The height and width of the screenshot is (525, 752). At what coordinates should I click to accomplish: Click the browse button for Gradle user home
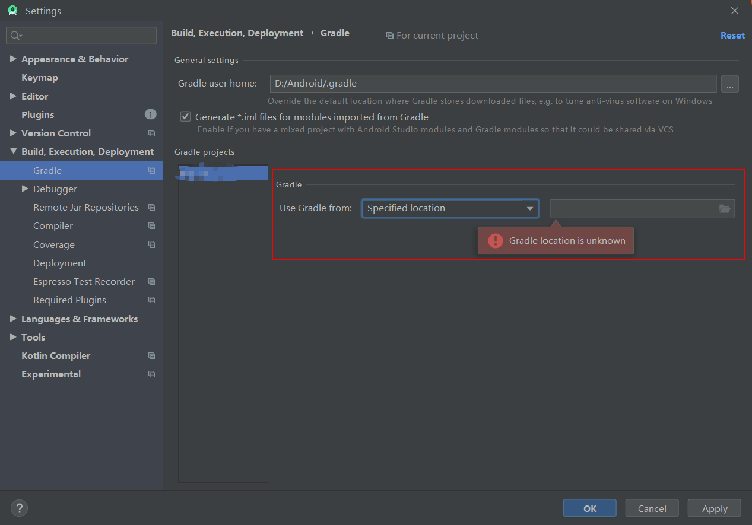[x=730, y=84]
